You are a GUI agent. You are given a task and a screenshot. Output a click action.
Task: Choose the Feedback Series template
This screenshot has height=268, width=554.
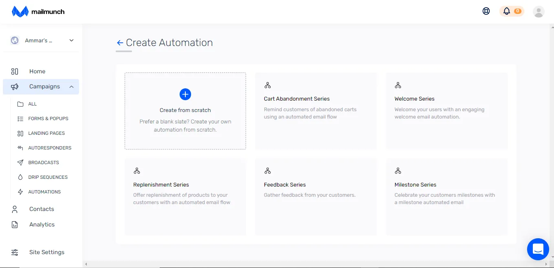point(316,197)
